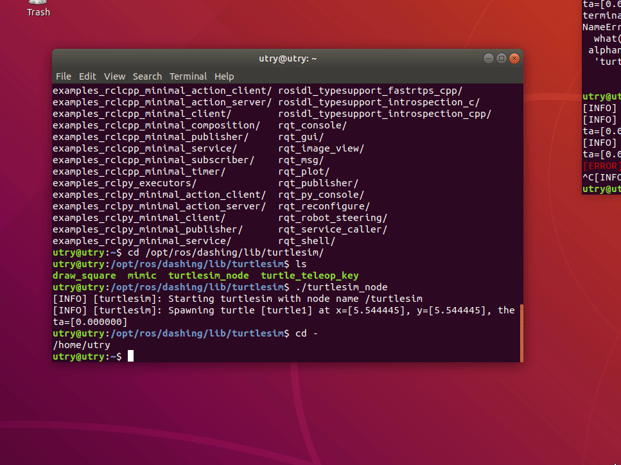Open the File menu
The width and height of the screenshot is (621, 465).
point(64,76)
